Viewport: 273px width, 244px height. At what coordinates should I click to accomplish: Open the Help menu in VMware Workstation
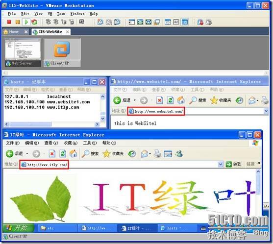[94, 14]
